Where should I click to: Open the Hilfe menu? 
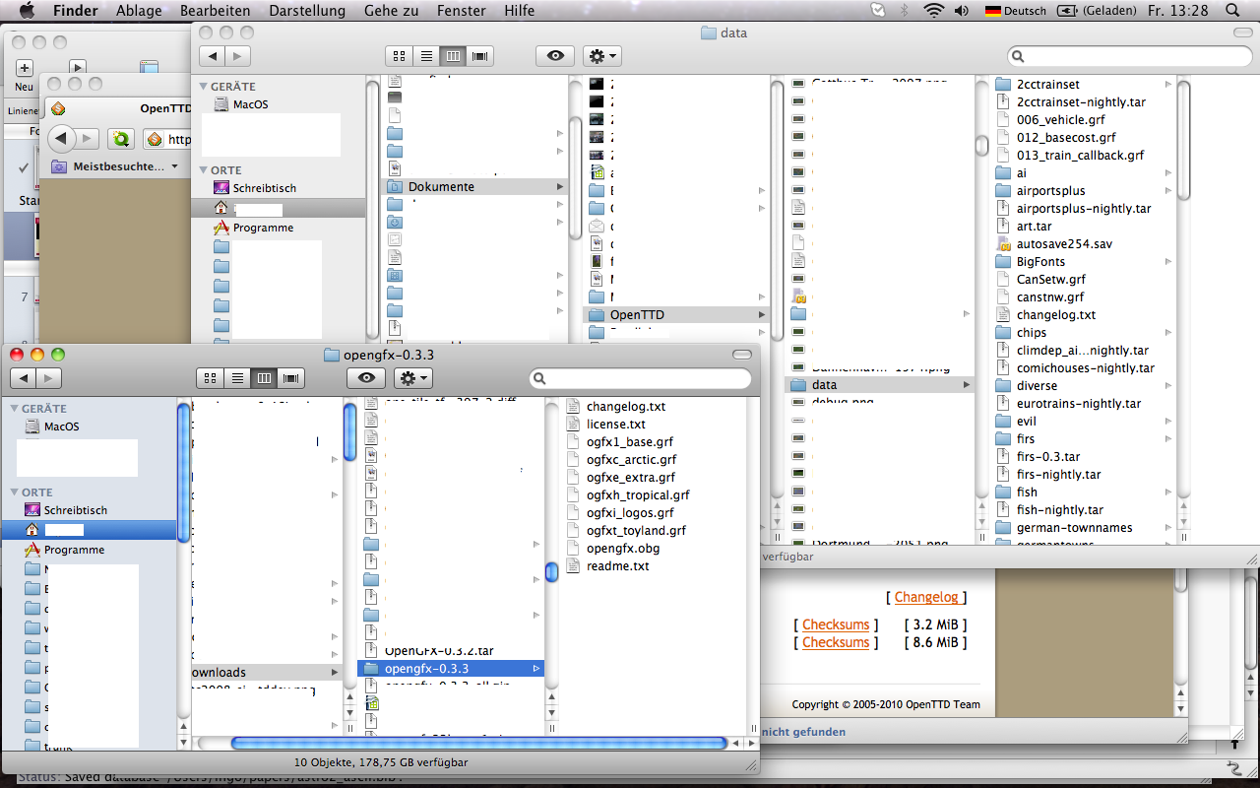(x=519, y=11)
